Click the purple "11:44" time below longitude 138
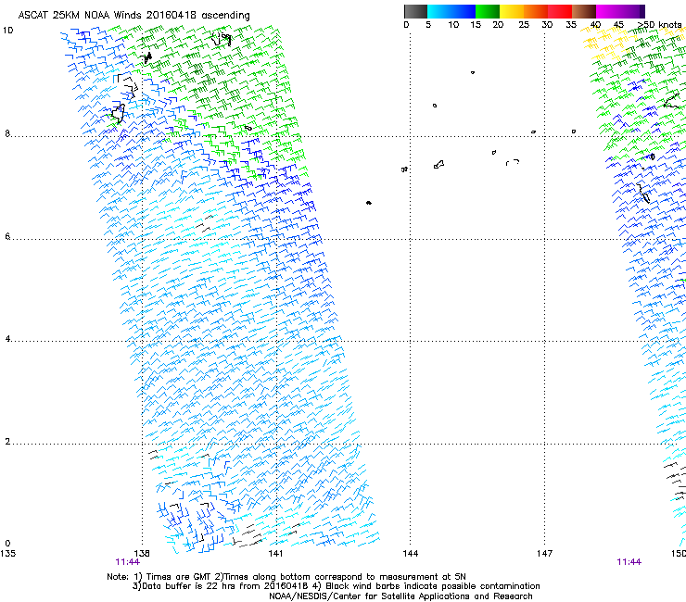This screenshot has height=602, width=686. (127, 562)
